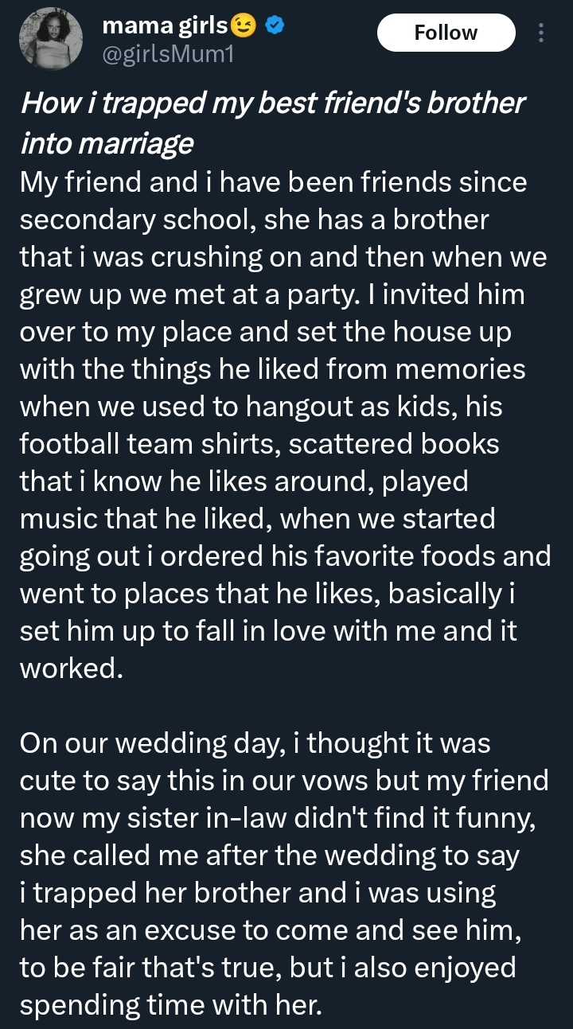Open the three-dot more options menu

542,33
